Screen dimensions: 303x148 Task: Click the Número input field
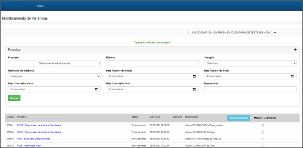152,63
